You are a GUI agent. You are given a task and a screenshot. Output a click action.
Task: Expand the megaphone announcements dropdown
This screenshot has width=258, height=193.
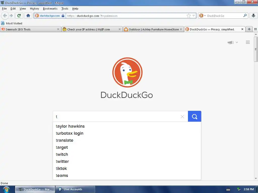point(233,42)
